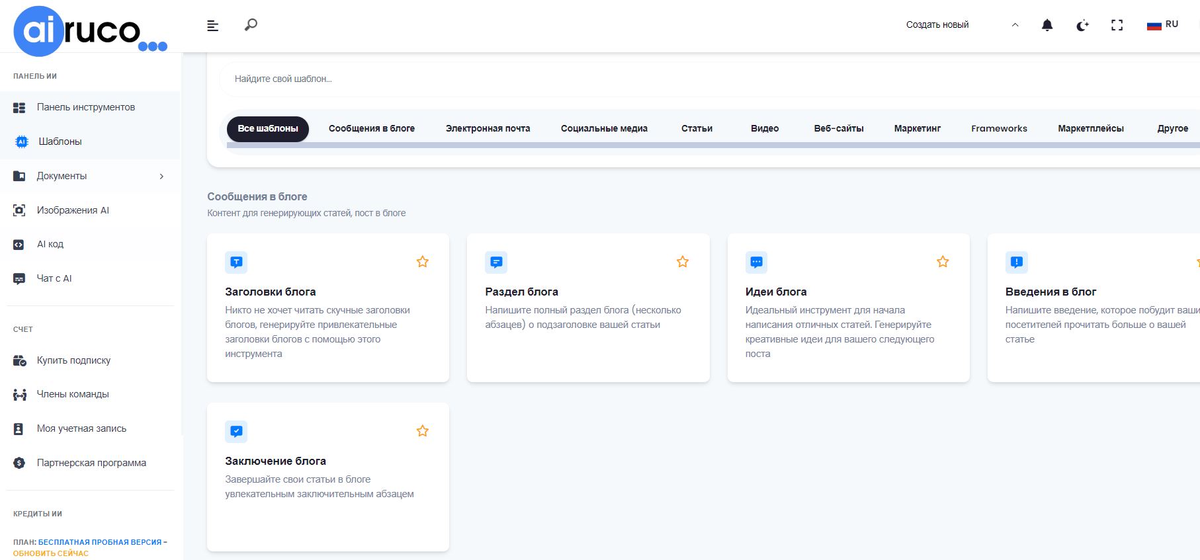Switch to Маркетплейсы tab

tap(1091, 128)
